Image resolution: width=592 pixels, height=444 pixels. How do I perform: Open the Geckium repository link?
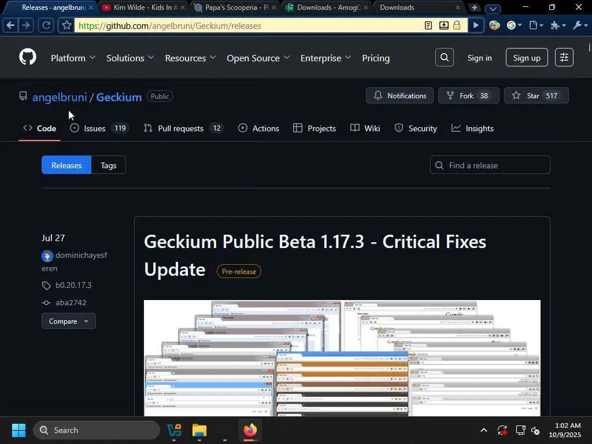[x=119, y=97]
